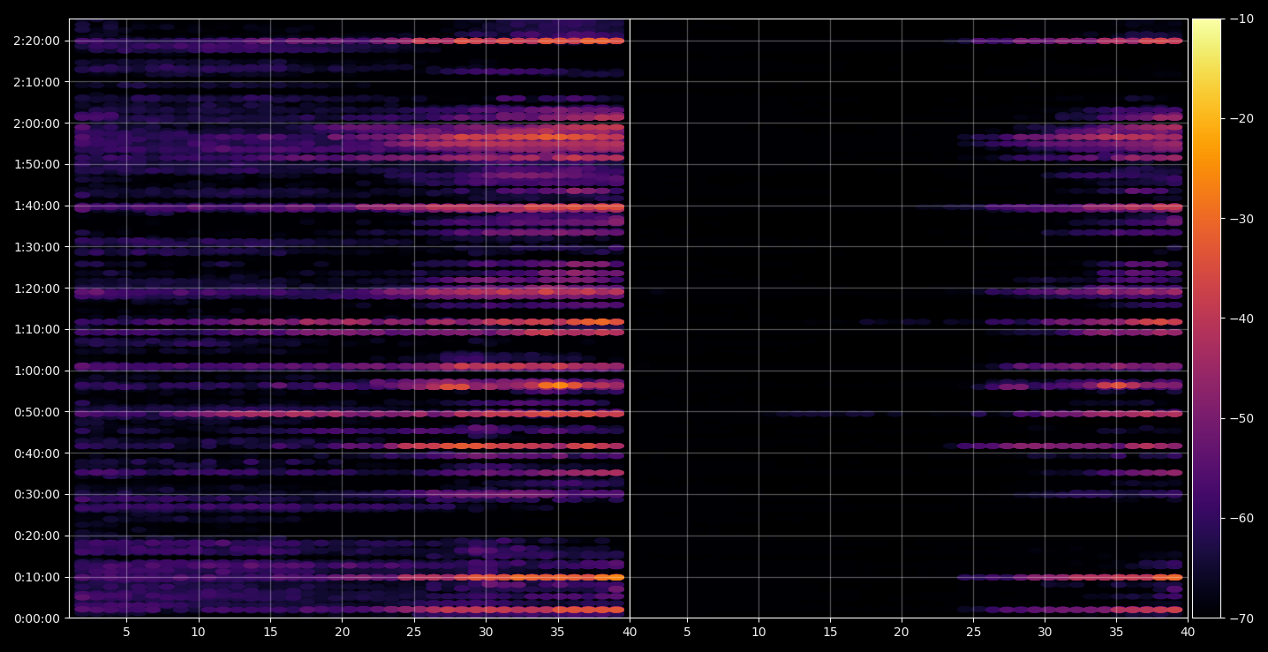Image resolution: width=1268 pixels, height=652 pixels.
Task: Click the 0:50:00 y-axis time label
Action: click(37, 412)
